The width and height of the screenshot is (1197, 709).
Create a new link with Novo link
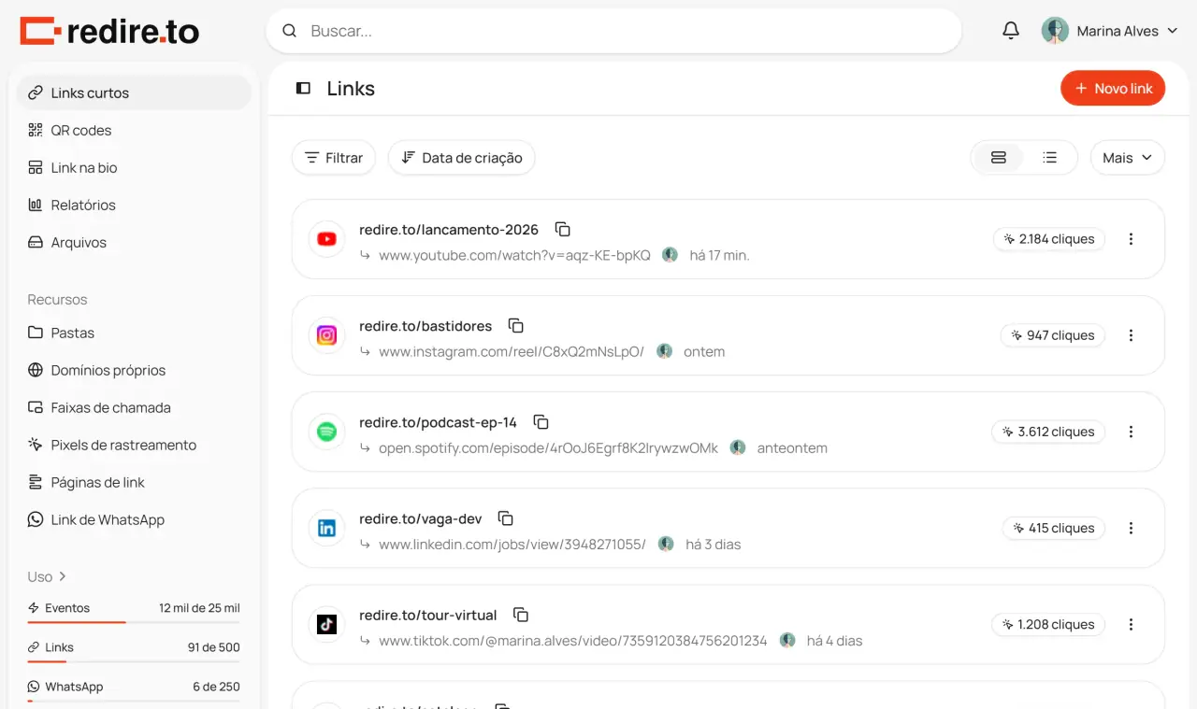(x=1113, y=88)
